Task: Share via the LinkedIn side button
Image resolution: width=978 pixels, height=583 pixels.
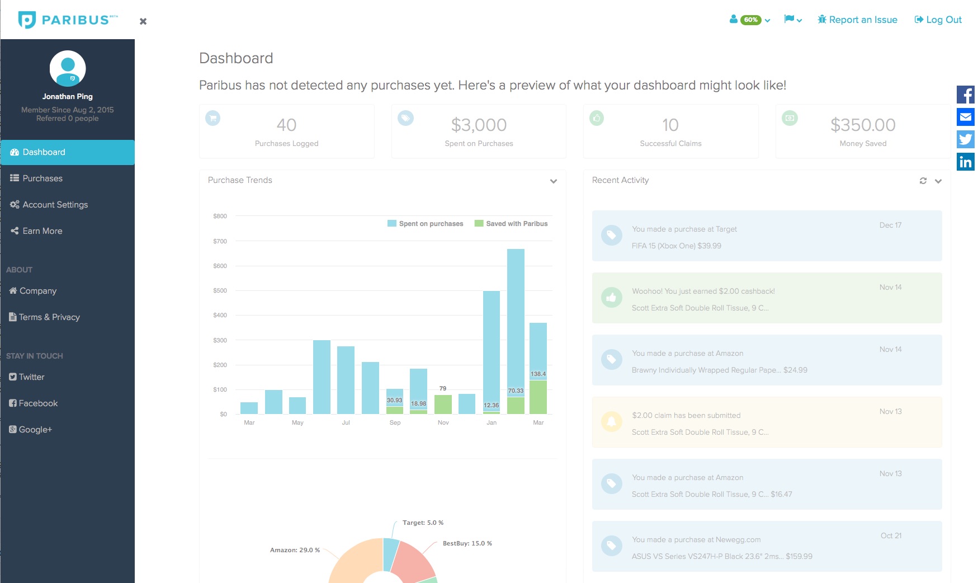Action: (966, 162)
